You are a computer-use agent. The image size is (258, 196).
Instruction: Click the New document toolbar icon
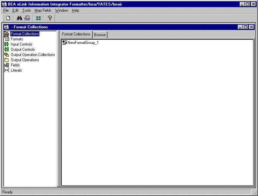coord(8,18)
